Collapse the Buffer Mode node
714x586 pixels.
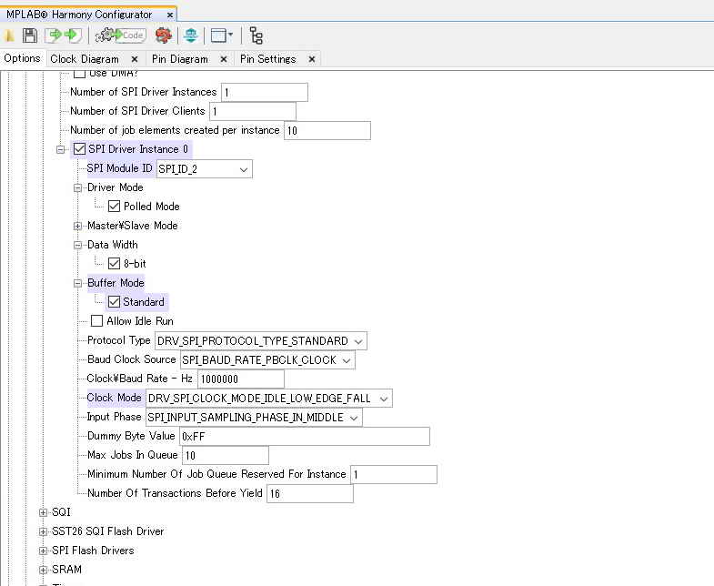click(x=78, y=283)
